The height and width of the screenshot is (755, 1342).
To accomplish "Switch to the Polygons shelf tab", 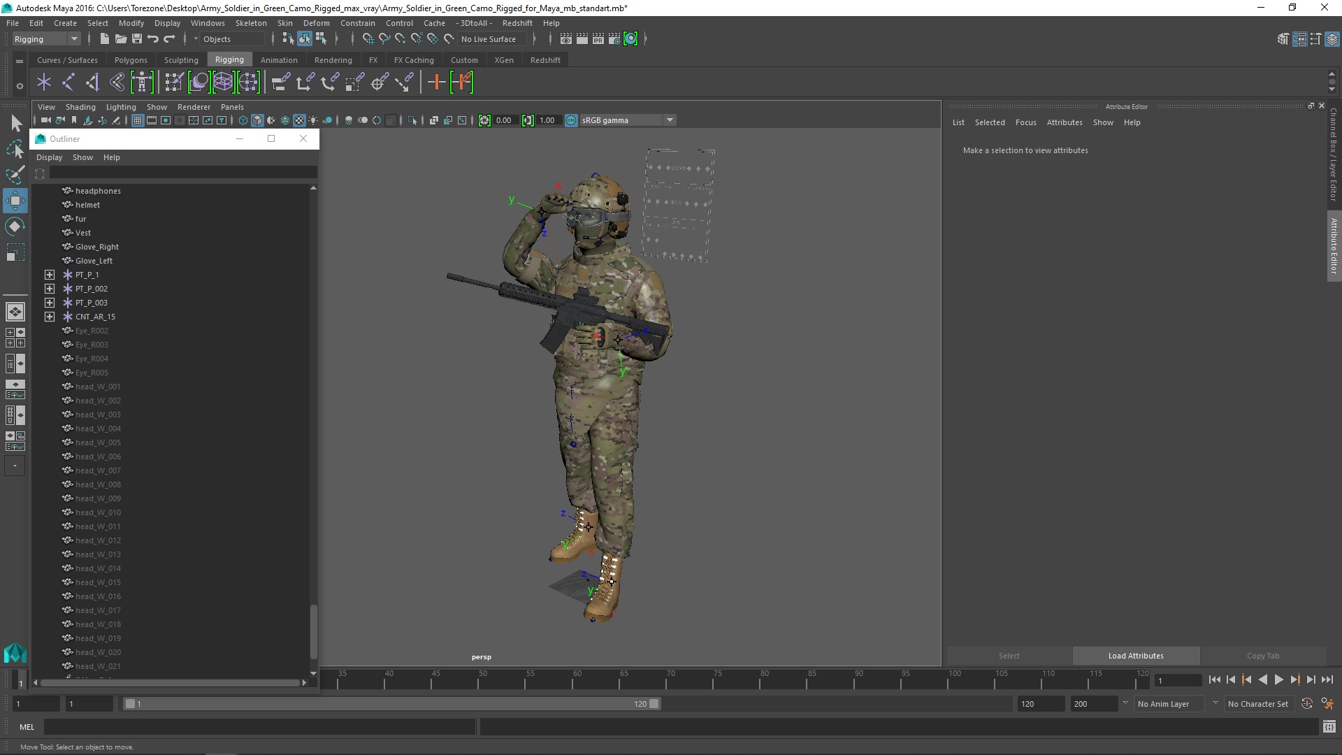I will (x=131, y=60).
